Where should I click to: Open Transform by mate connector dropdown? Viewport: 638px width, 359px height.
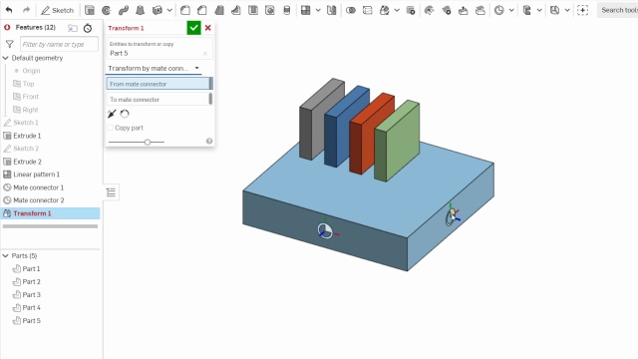(x=154, y=69)
